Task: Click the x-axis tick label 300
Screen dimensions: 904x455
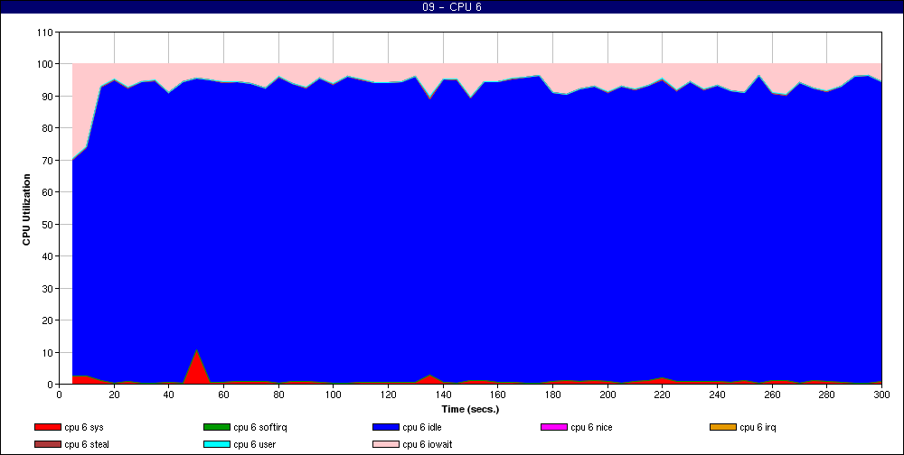Action: click(881, 395)
